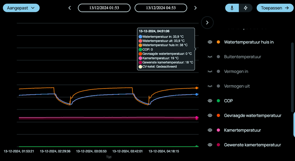
Task: Click orange data point at chart end
Action: coord(197,88)
